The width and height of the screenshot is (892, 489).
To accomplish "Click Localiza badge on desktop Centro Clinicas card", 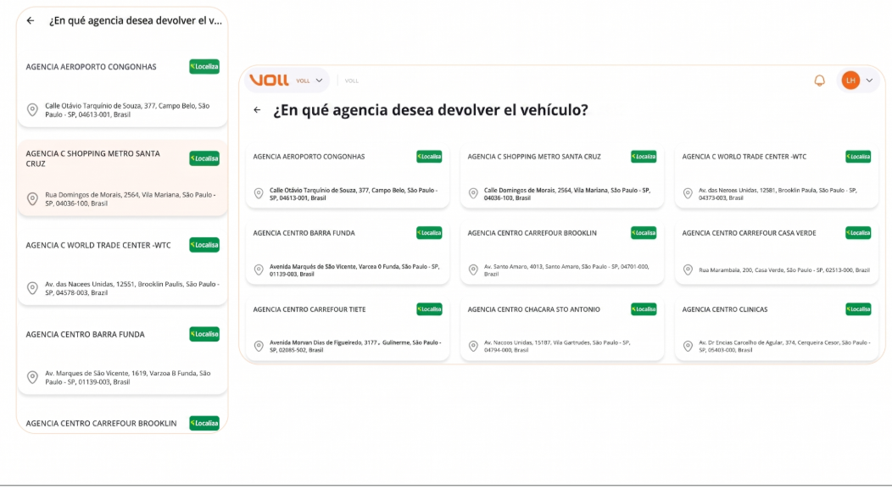I will pos(858,309).
